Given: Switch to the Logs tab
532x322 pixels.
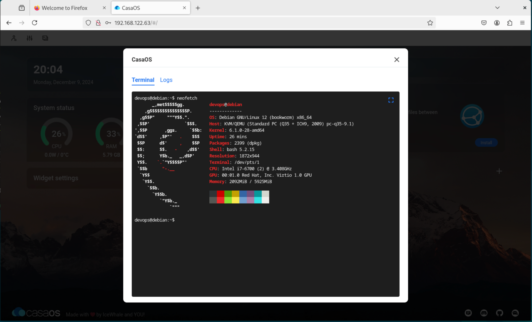Looking at the screenshot, I should (x=166, y=80).
